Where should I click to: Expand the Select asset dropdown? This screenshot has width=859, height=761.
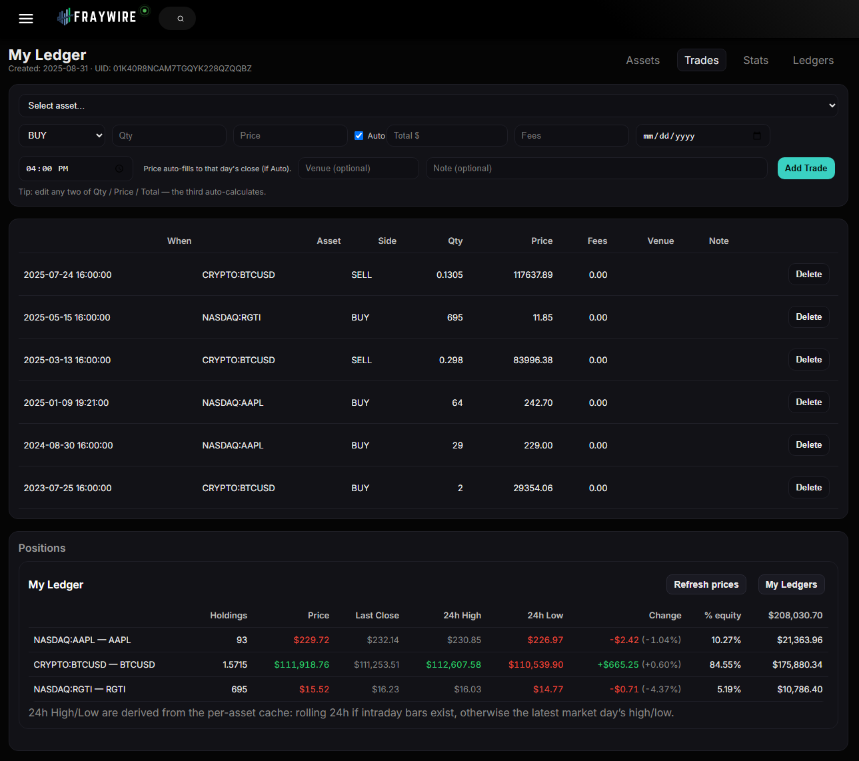pyautogui.click(x=428, y=105)
